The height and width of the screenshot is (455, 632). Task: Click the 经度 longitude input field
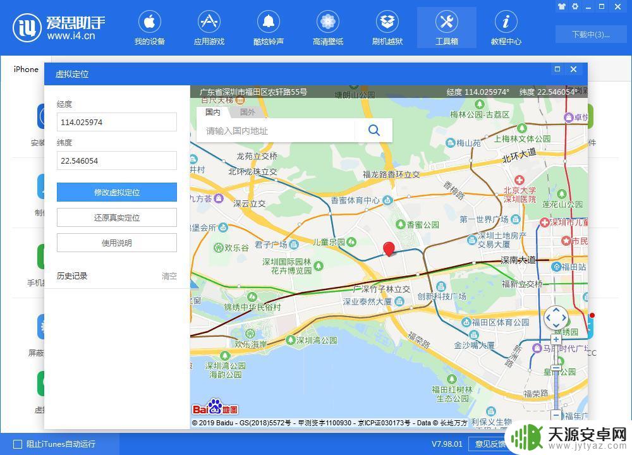point(117,122)
